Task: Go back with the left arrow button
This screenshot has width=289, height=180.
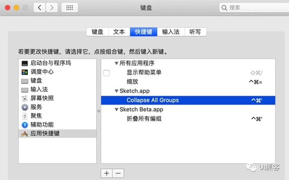Action: [x=40, y=7]
